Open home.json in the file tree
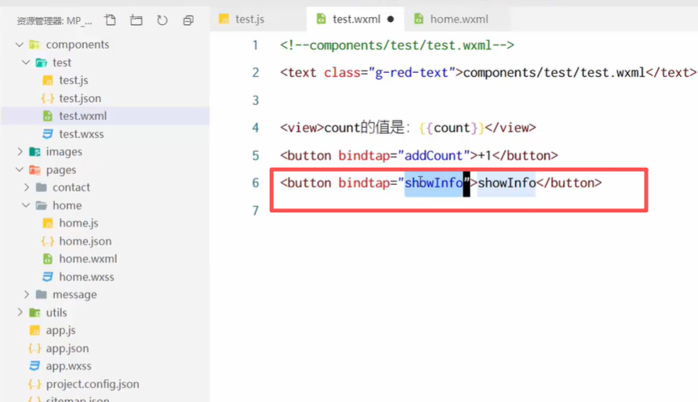 (x=85, y=241)
